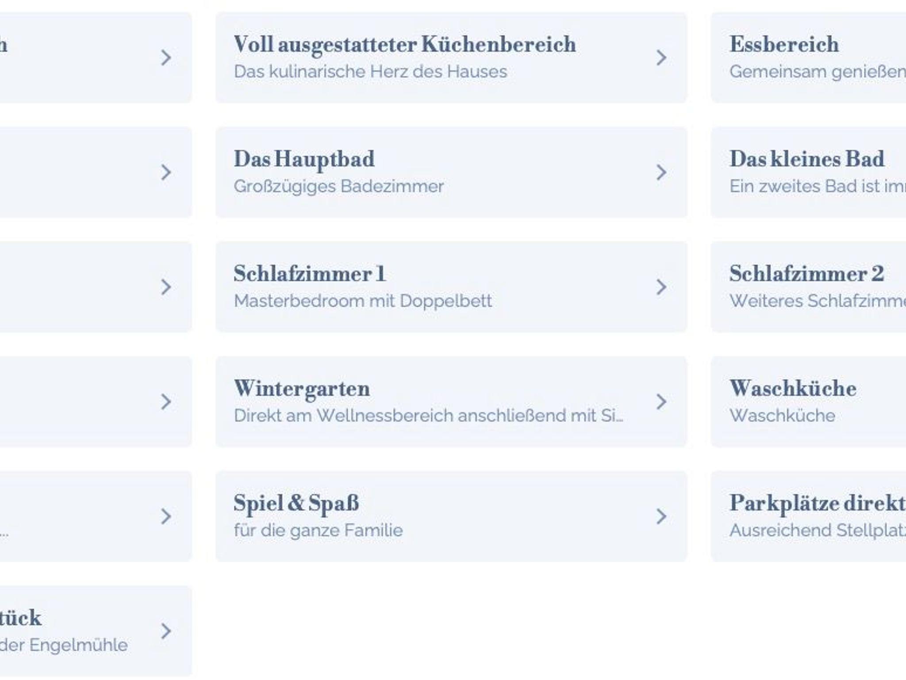Click the "Großzügiges Badezimmer" description text
Viewport: 906px width, 680px height.
[338, 186]
